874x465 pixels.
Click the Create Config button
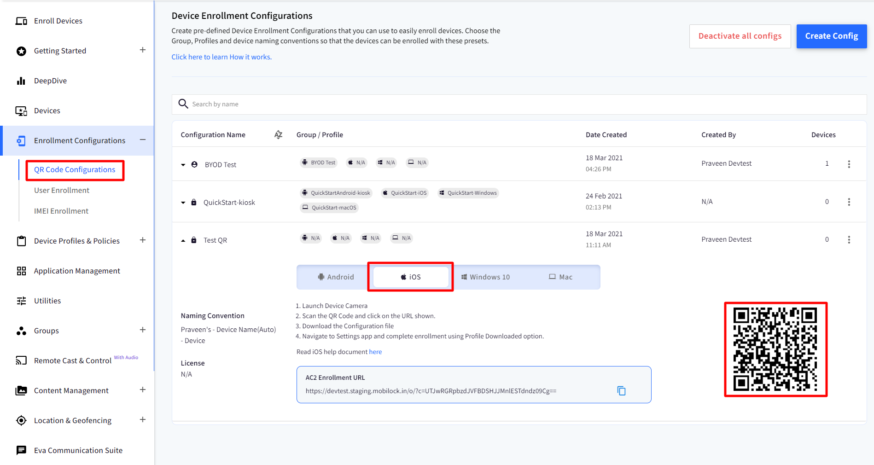click(x=832, y=36)
